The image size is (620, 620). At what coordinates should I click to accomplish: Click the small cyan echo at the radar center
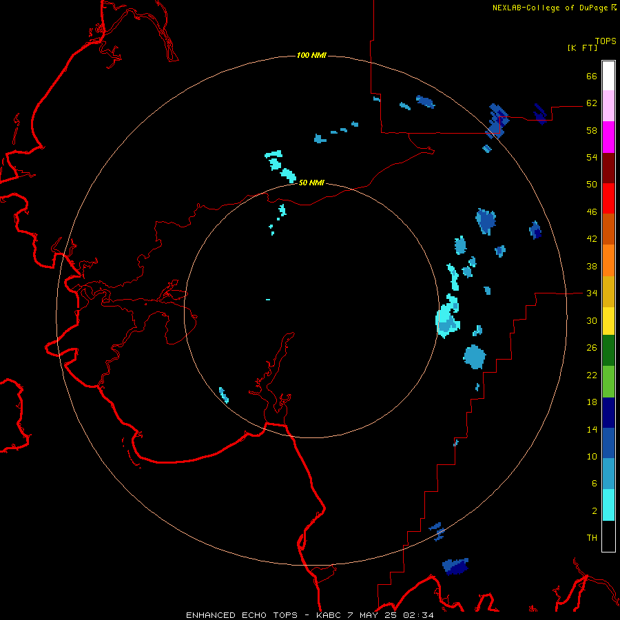(x=268, y=300)
